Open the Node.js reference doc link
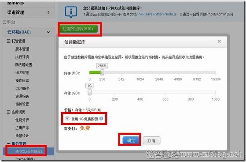This screenshot has height=162, width=246. coord(171,14)
